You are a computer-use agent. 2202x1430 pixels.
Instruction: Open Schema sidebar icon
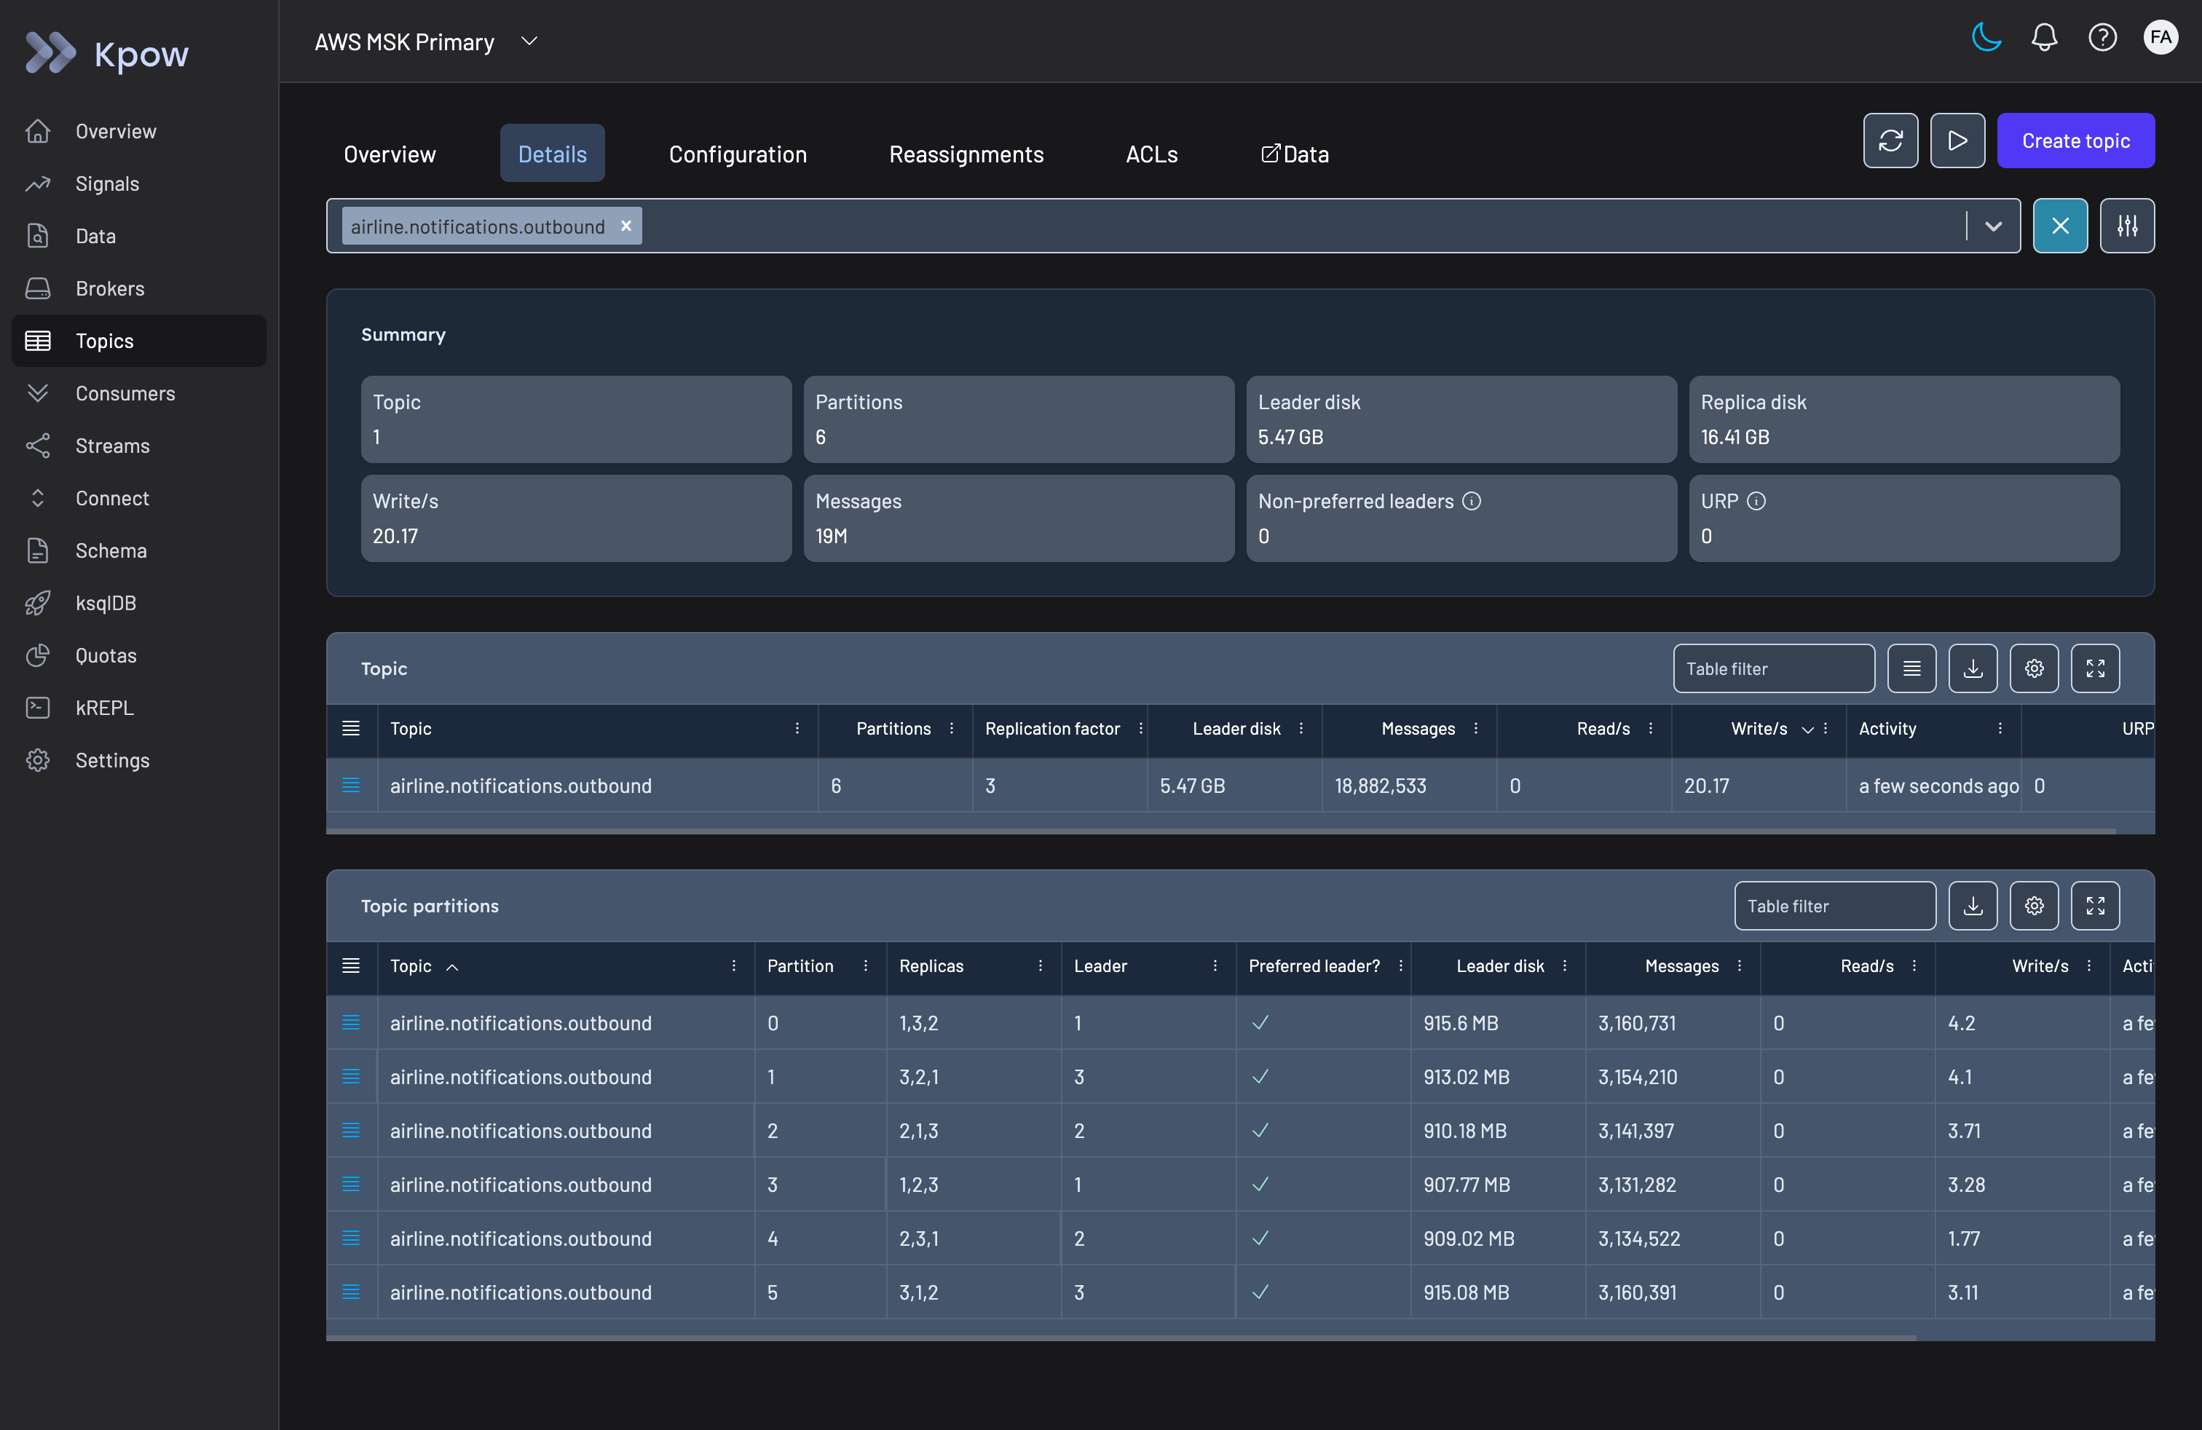38,550
